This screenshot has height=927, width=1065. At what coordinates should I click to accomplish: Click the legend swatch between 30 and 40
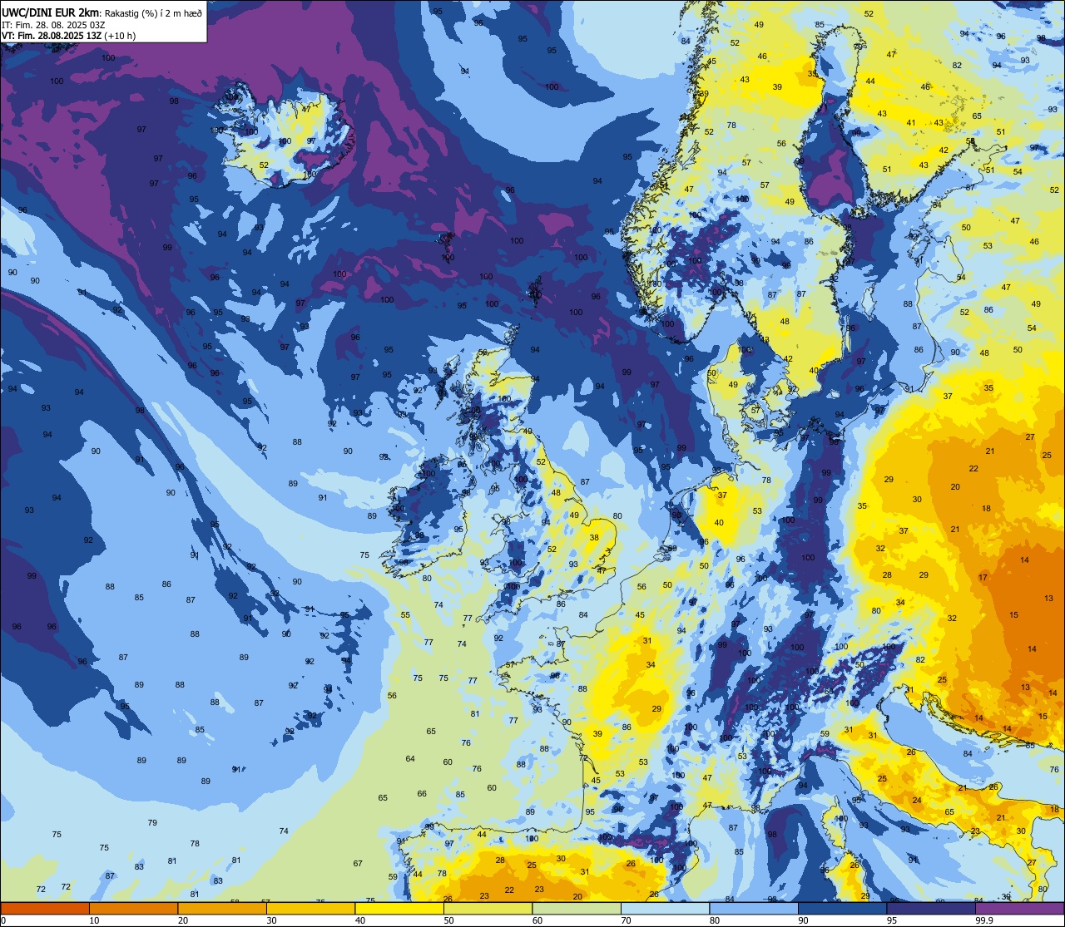coord(310,908)
